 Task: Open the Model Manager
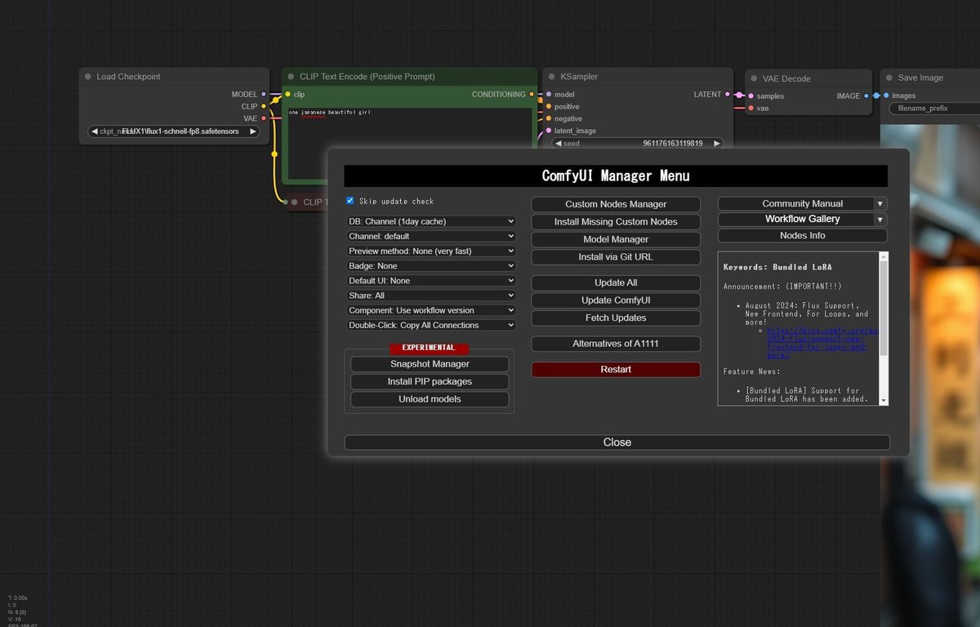tap(616, 239)
